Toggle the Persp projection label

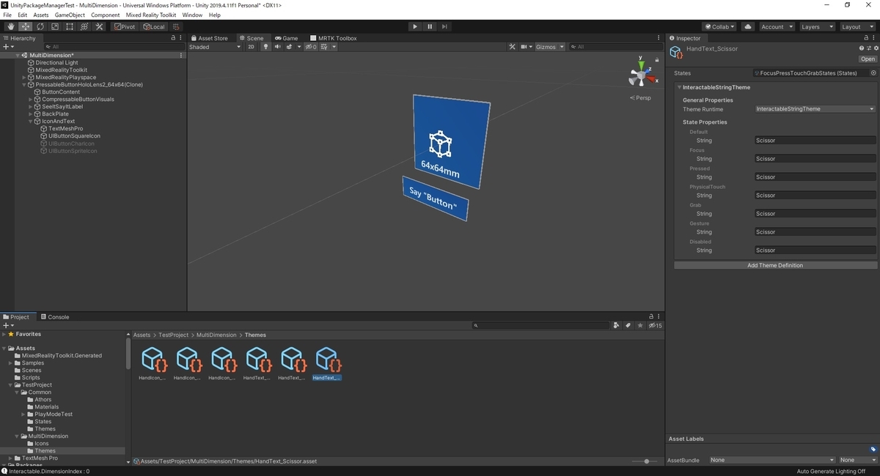[x=642, y=97]
